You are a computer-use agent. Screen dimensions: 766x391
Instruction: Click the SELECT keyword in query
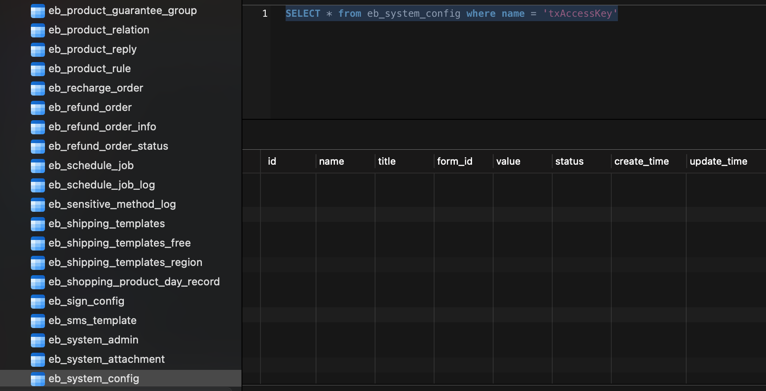pos(303,14)
